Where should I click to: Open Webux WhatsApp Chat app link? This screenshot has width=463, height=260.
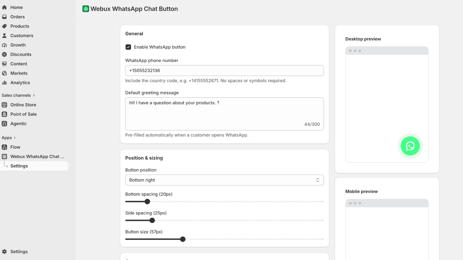37,157
